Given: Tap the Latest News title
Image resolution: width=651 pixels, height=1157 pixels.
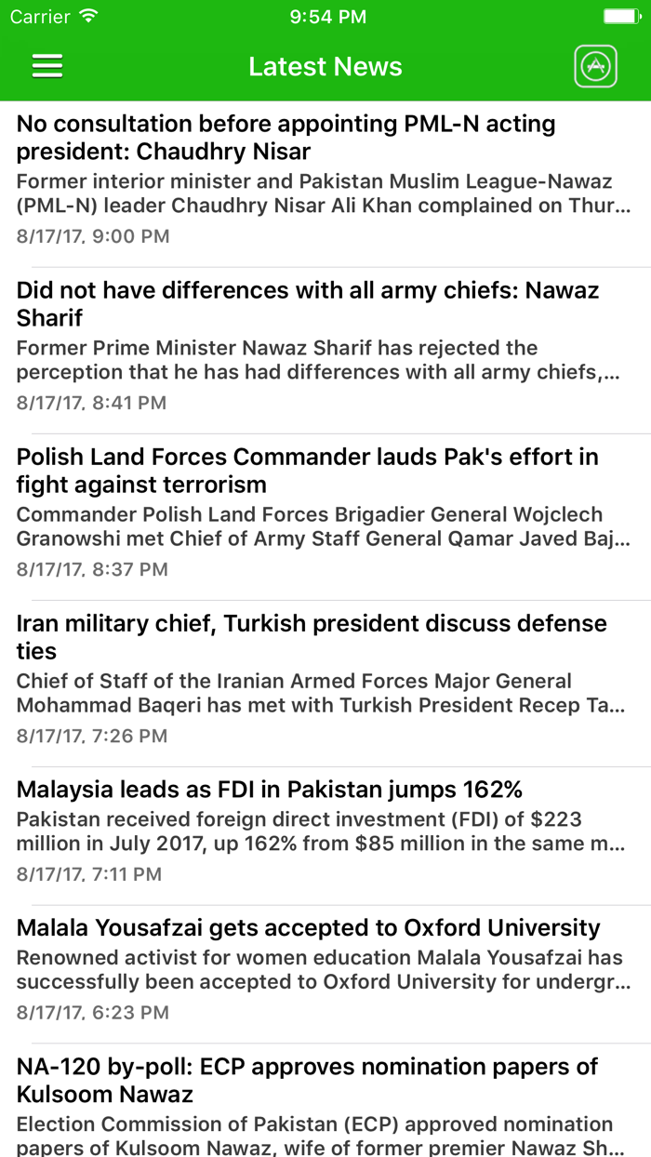Looking at the screenshot, I should point(325,66).
